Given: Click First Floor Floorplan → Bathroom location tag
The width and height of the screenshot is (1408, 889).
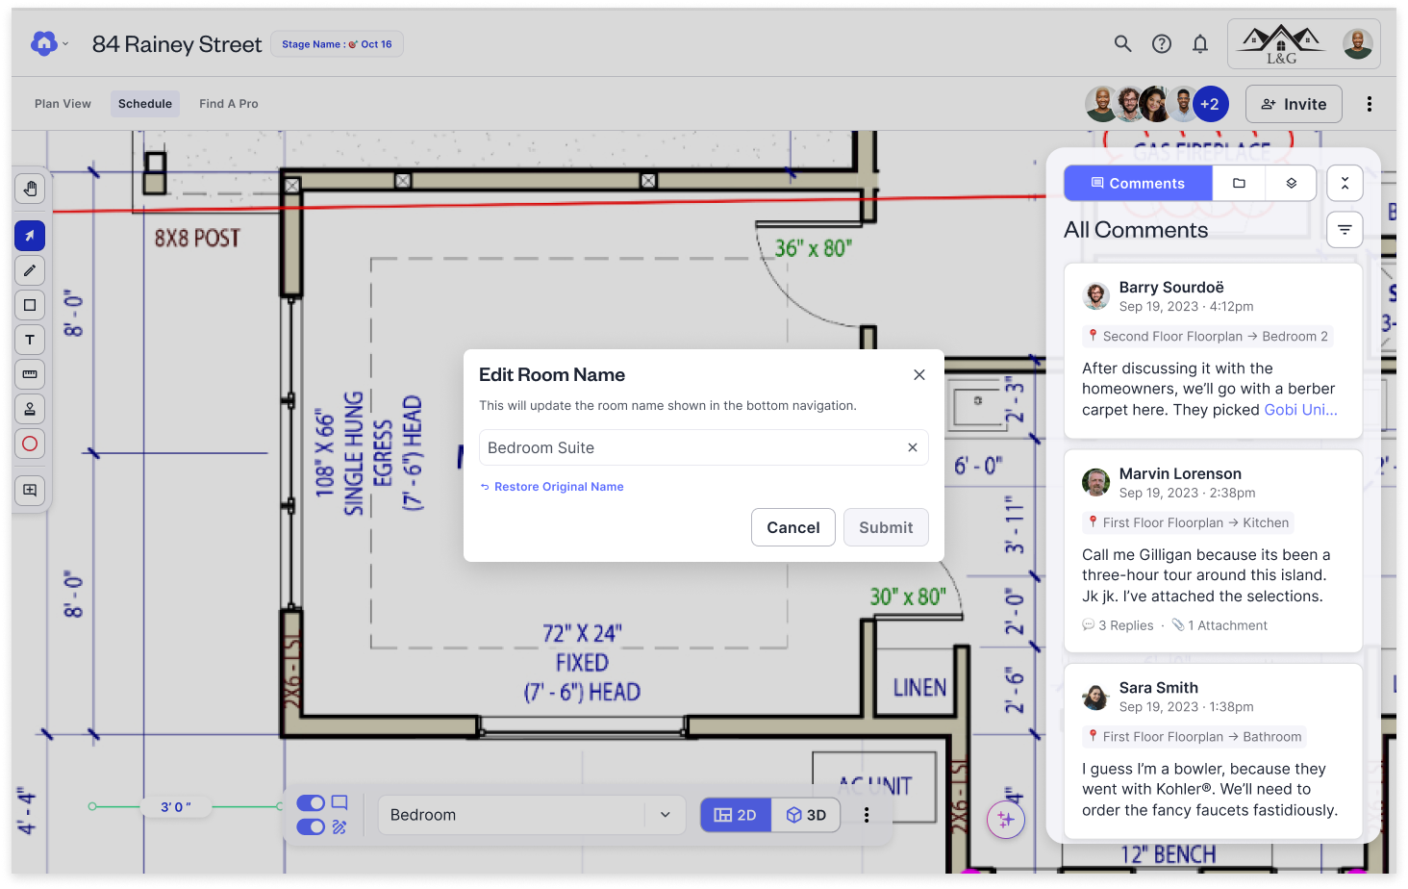Looking at the screenshot, I should click(x=1194, y=737).
